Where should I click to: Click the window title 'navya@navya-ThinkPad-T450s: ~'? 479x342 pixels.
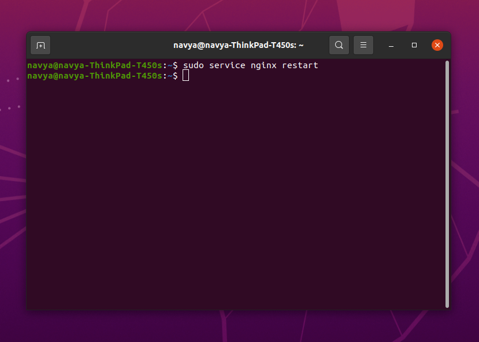[238, 45]
